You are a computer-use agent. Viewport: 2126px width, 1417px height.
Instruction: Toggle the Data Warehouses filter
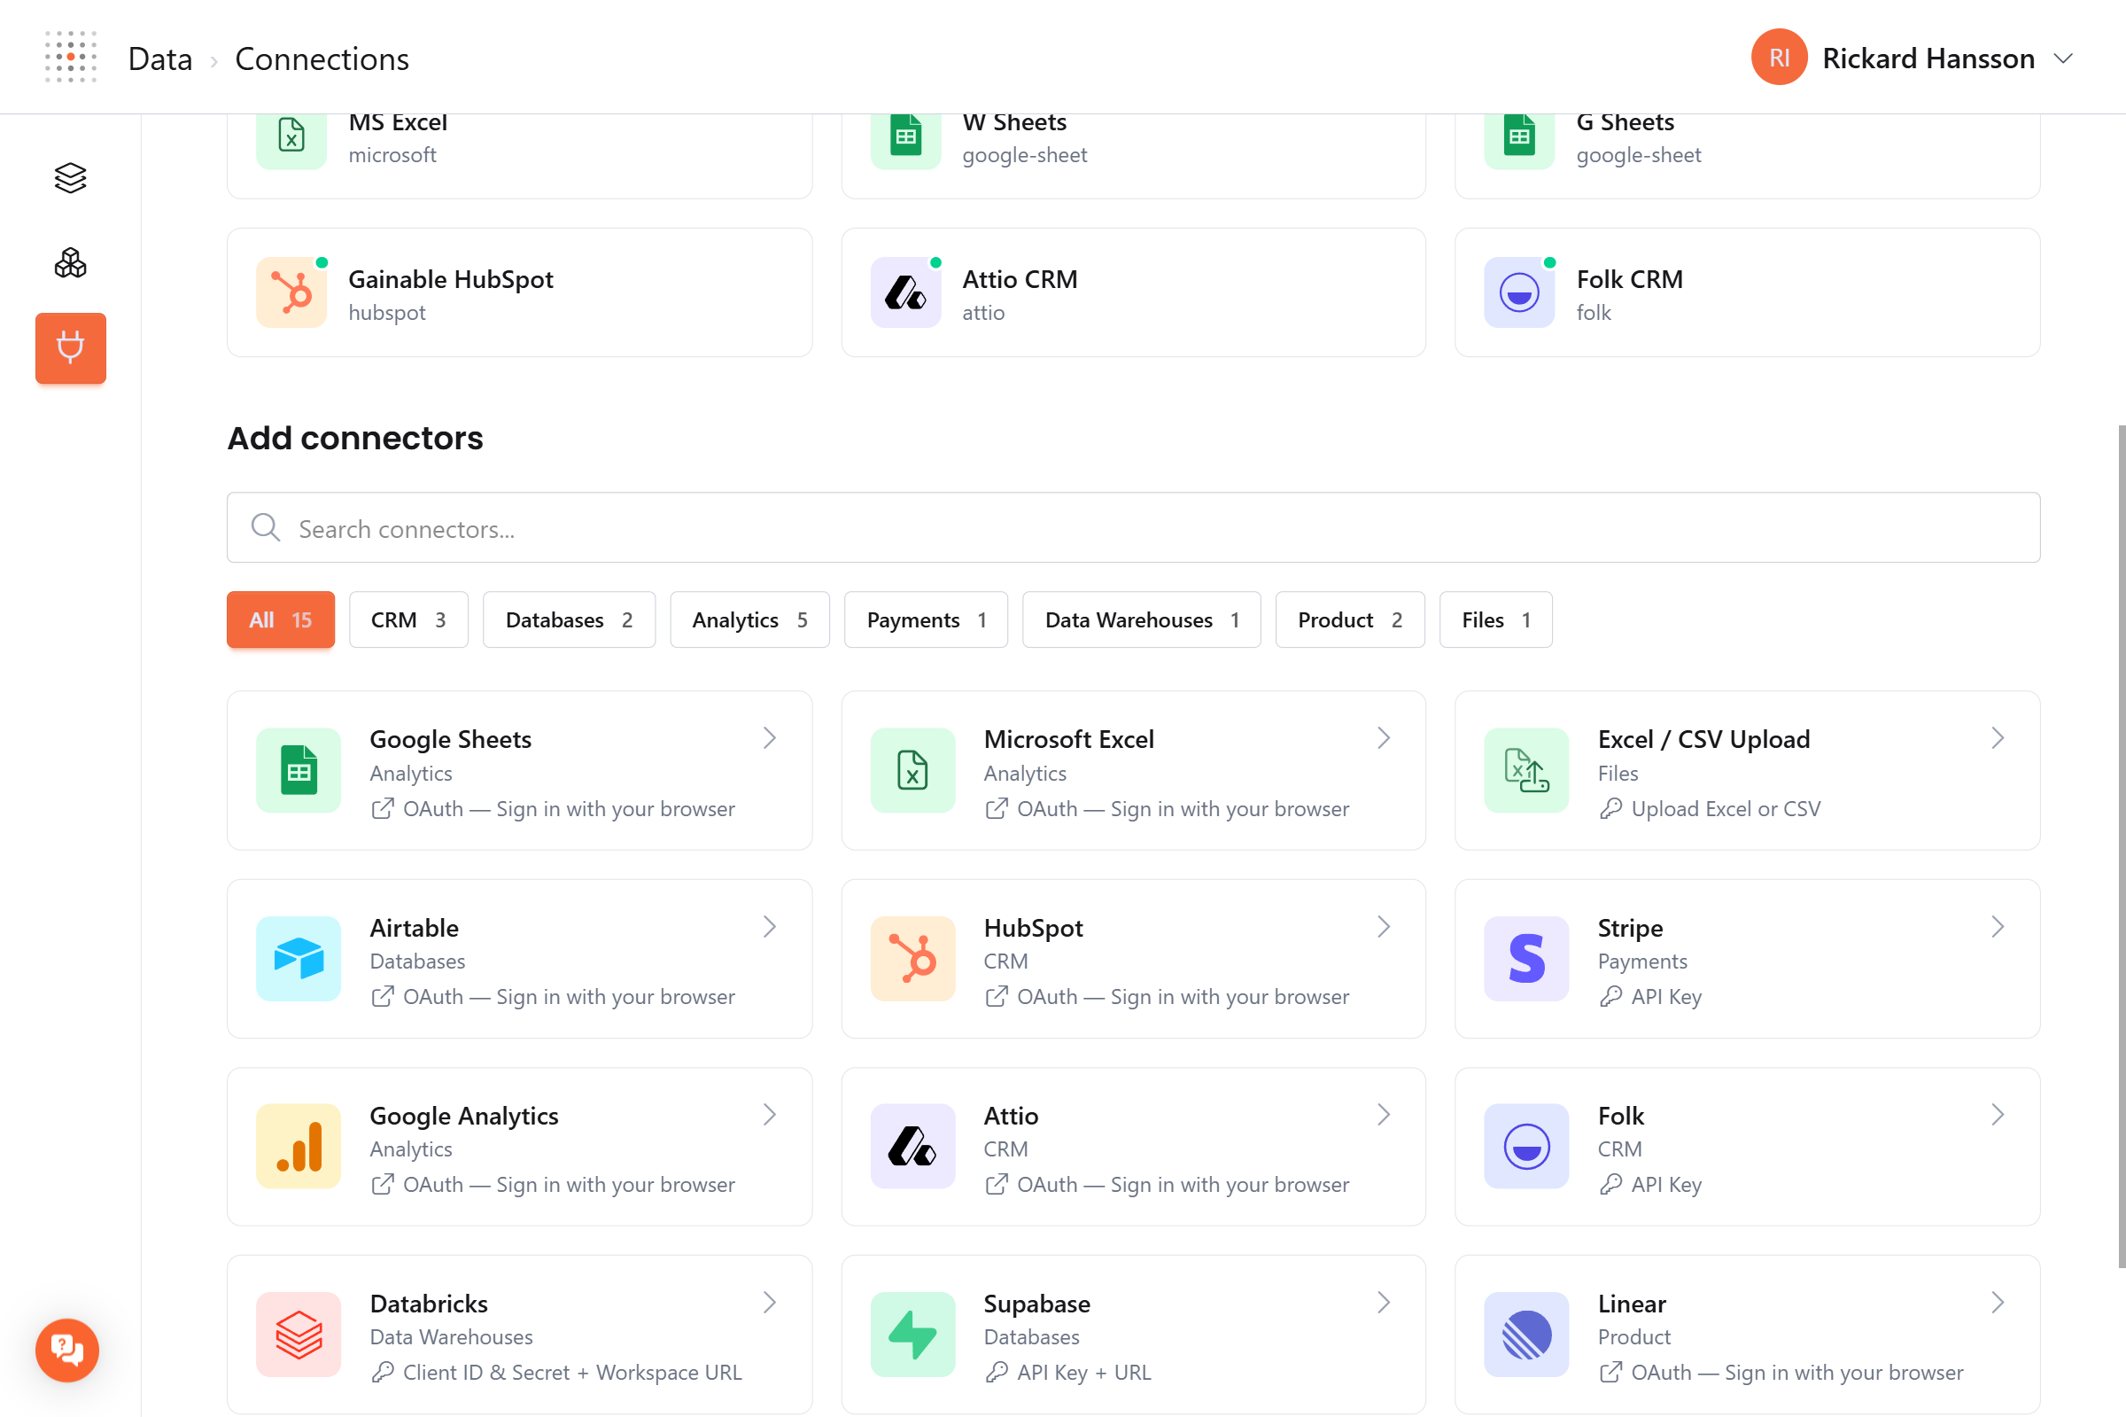click(x=1141, y=619)
